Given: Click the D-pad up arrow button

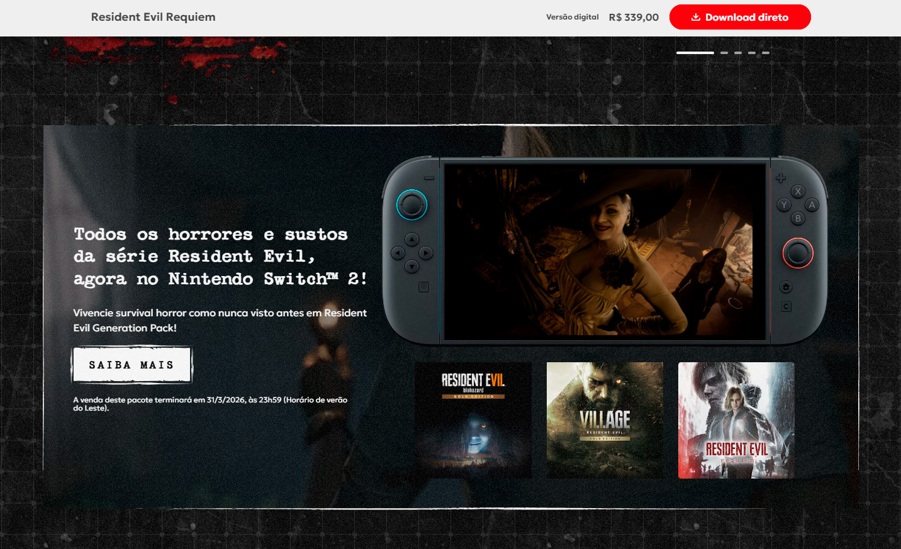Looking at the screenshot, I should pyautogui.click(x=411, y=240).
